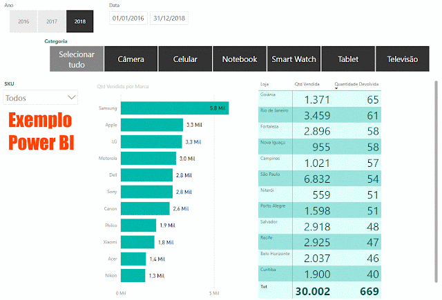Click the total 669 returned value
The width and height of the screenshot is (442, 300).
point(369,292)
